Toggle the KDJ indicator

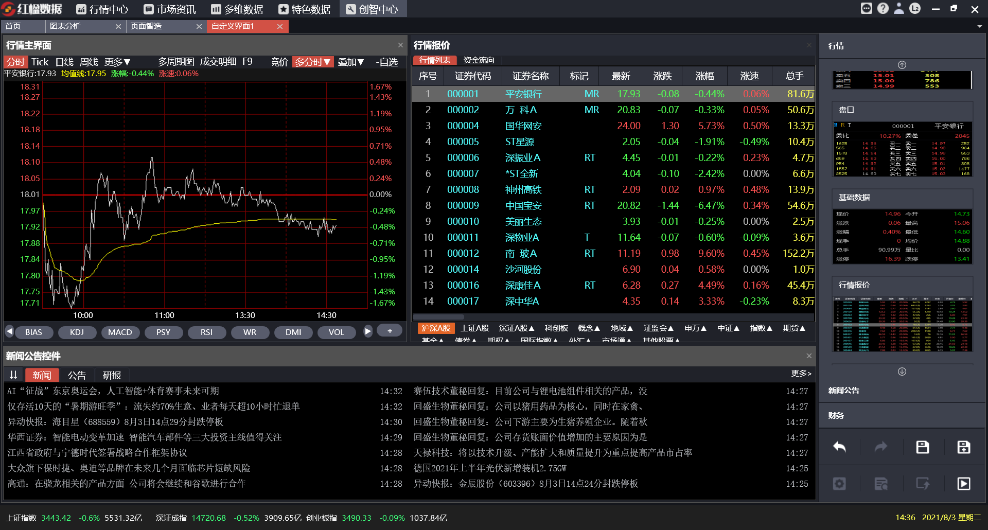[77, 332]
